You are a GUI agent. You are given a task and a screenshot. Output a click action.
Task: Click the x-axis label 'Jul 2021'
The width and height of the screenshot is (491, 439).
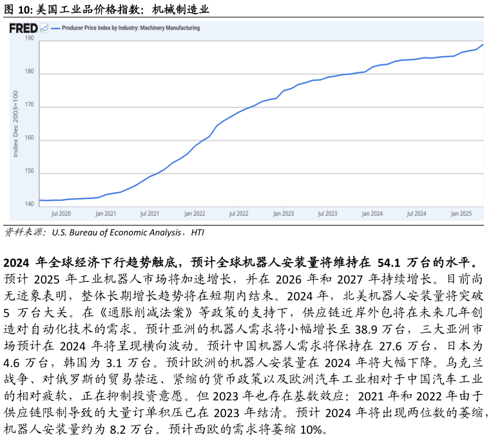pos(149,214)
